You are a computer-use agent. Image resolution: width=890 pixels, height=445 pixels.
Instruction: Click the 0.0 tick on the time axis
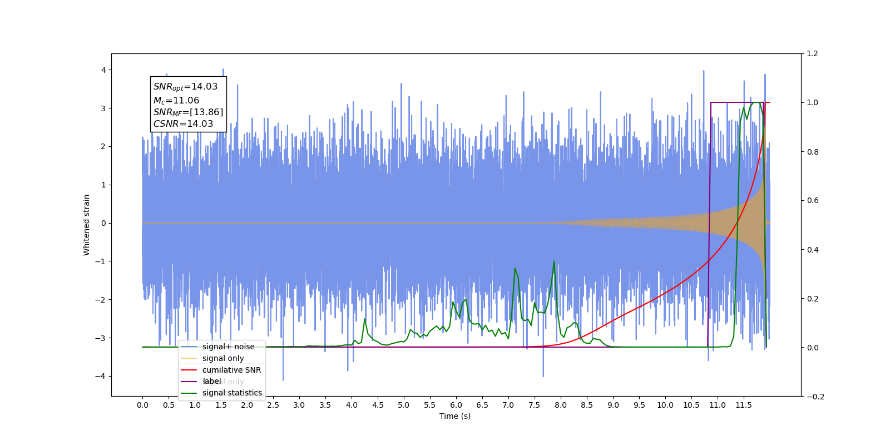(x=142, y=405)
